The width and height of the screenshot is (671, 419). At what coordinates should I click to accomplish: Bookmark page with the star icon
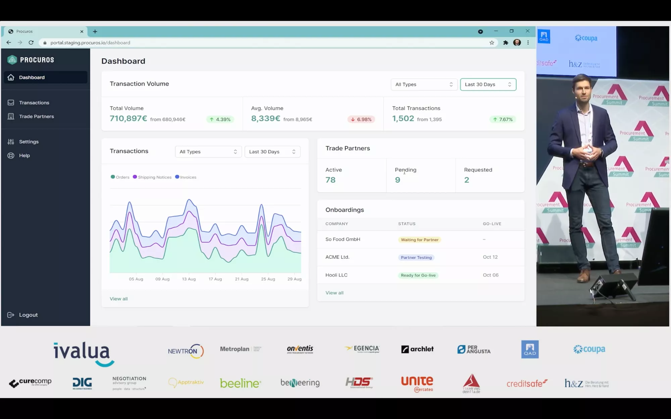[x=492, y=43]
